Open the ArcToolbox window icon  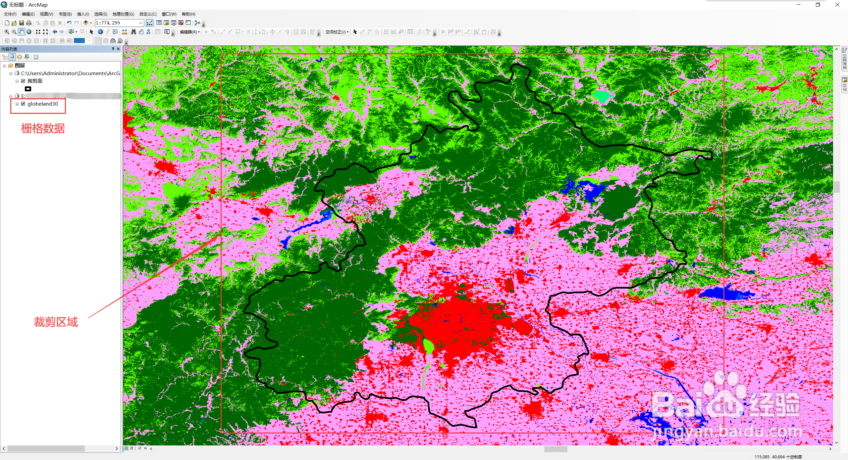pyautogui.click(x=181, y=23)
